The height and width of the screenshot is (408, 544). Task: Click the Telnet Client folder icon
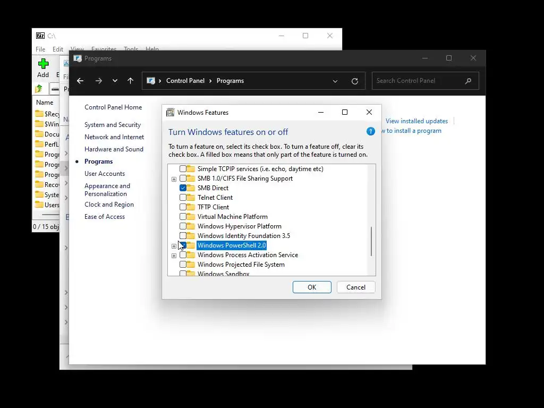point(191,198)
